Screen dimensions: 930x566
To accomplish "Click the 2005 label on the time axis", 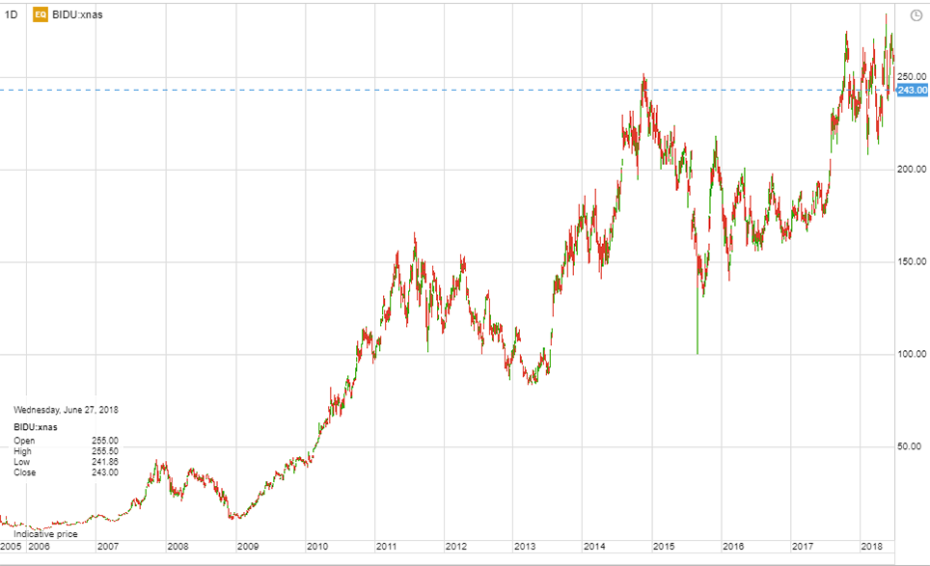I will pos(11,547).
